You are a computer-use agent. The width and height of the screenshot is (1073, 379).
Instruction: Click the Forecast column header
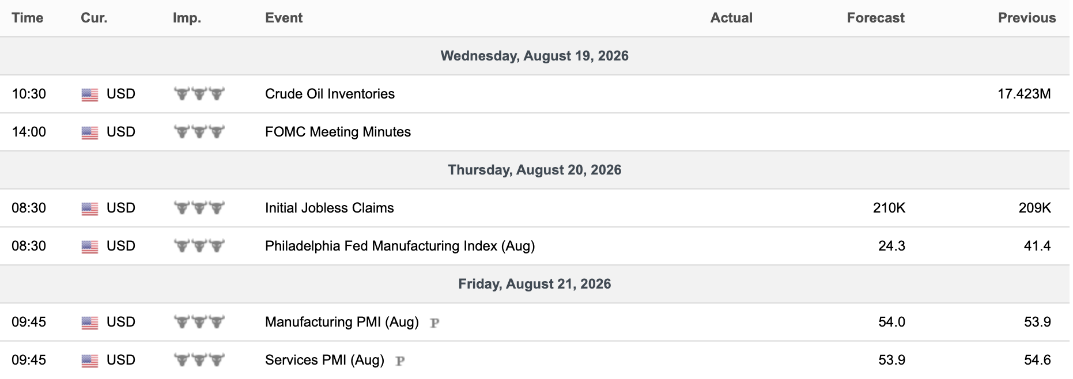coord(875,18)
